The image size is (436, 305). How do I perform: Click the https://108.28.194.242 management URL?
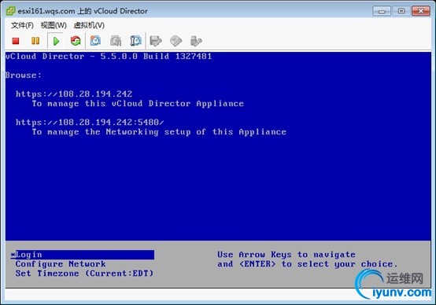click(74, 94)
